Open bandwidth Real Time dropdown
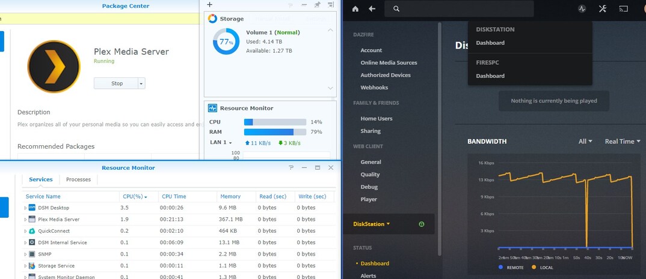The width and height of the screenshot is (646, 279). tap(623, 141)
